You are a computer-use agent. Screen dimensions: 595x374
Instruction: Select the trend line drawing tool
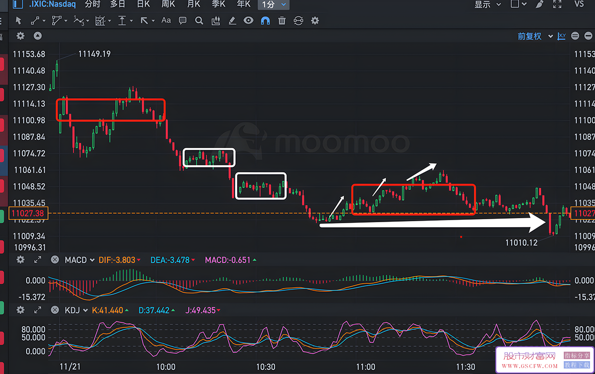pyautogui.click(x=35, y=21)
